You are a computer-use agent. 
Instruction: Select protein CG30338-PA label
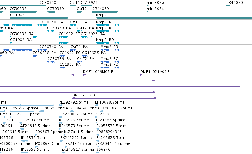(x=44, y=53)
